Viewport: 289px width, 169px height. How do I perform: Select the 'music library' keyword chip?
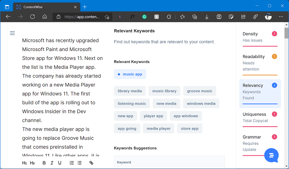coord(164,91)
